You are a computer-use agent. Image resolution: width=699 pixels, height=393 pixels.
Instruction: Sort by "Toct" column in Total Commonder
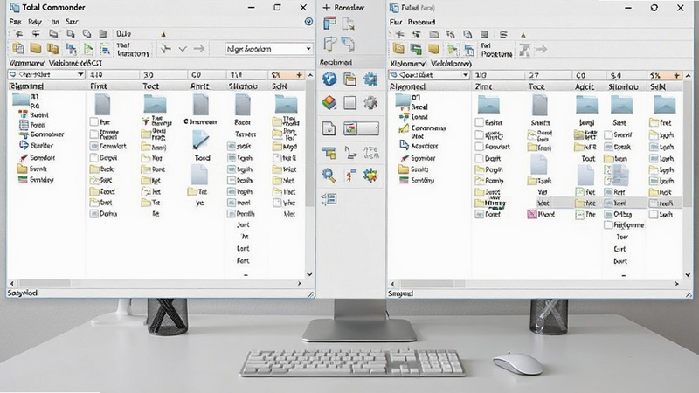click(150, 86)
